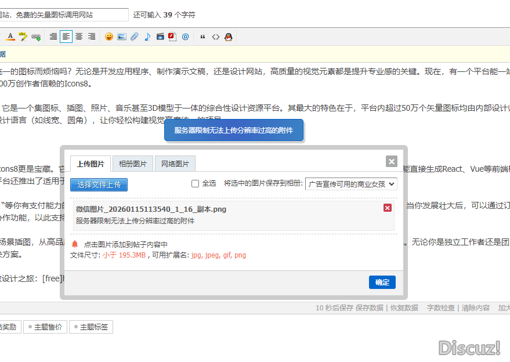Expand the 主题售价 section
Viewport: 510px width, 362px height.
coord(45,327)
